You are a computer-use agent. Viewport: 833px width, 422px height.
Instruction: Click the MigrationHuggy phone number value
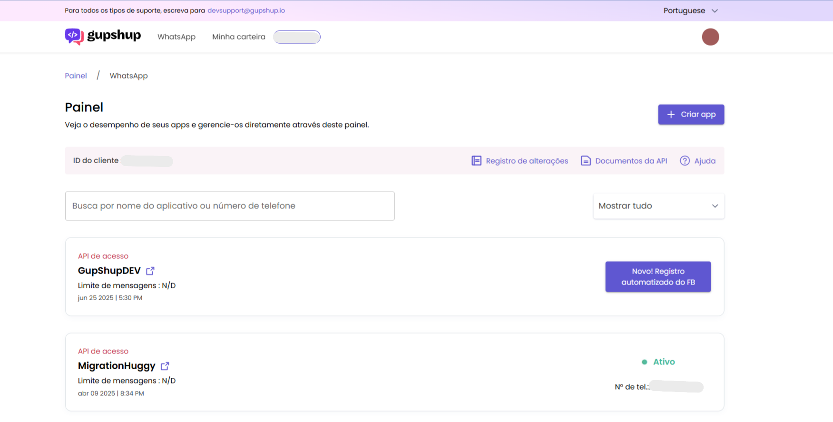coord(676,387)
